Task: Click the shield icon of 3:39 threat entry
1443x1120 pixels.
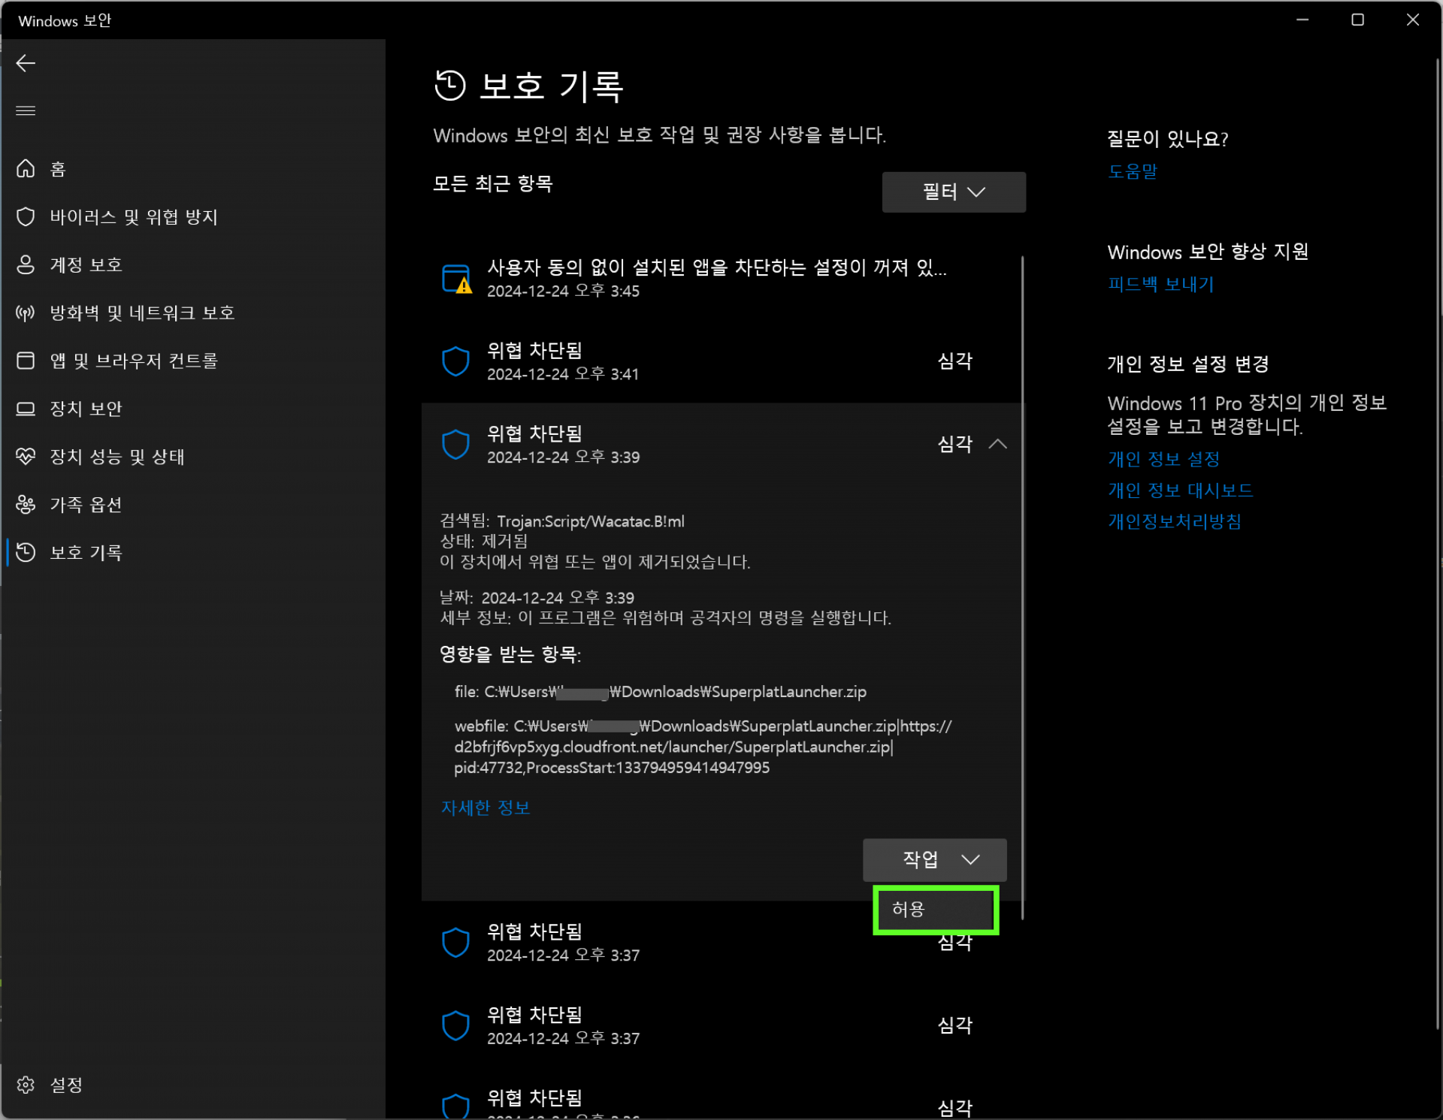Action: click(455, 445)
